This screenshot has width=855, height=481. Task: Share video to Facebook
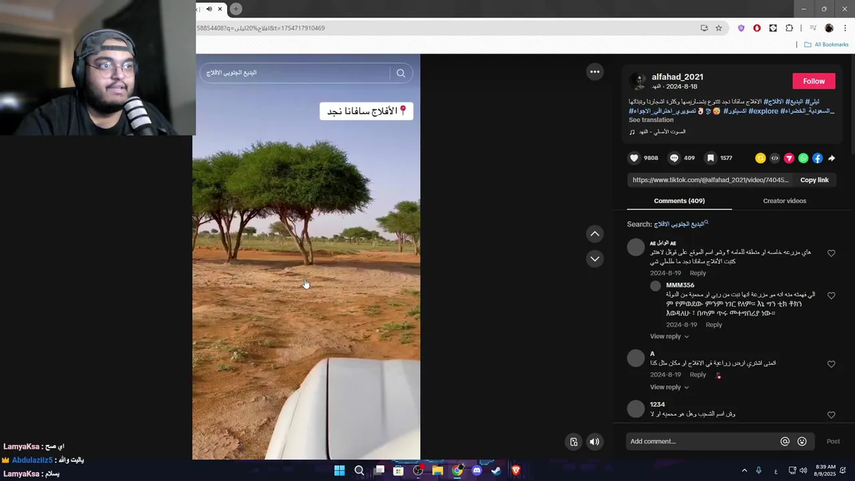click(818, 158)
